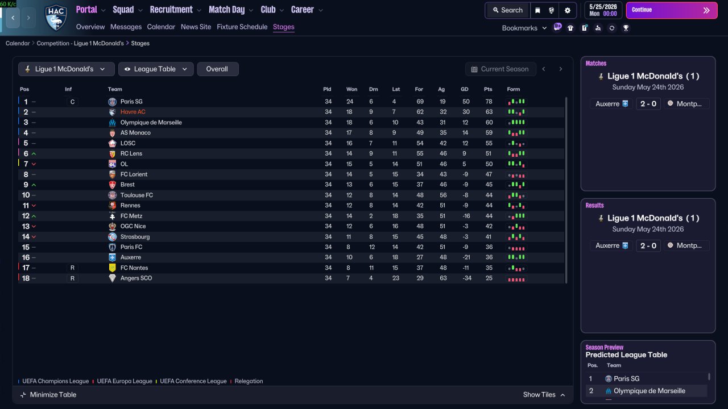Click the Overall filter button
Screen dimensions: 728x409
(218, 69)
